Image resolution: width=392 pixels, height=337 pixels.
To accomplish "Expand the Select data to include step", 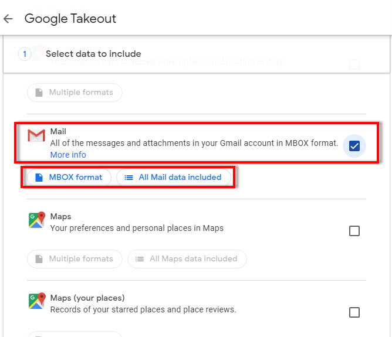I will coord(93,54).
